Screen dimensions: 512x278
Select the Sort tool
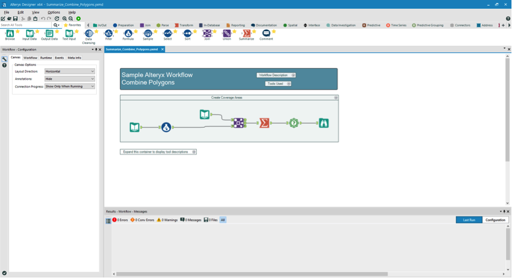click(188, 35)
